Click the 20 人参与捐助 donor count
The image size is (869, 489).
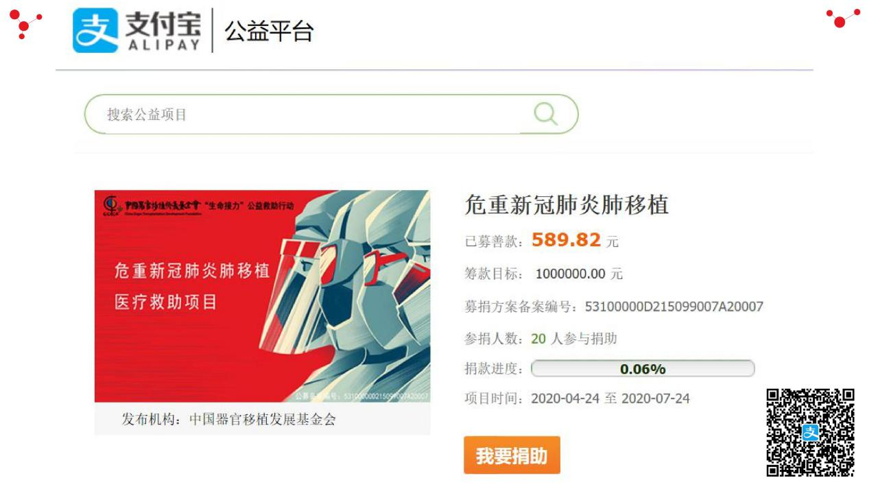(574, 339)
